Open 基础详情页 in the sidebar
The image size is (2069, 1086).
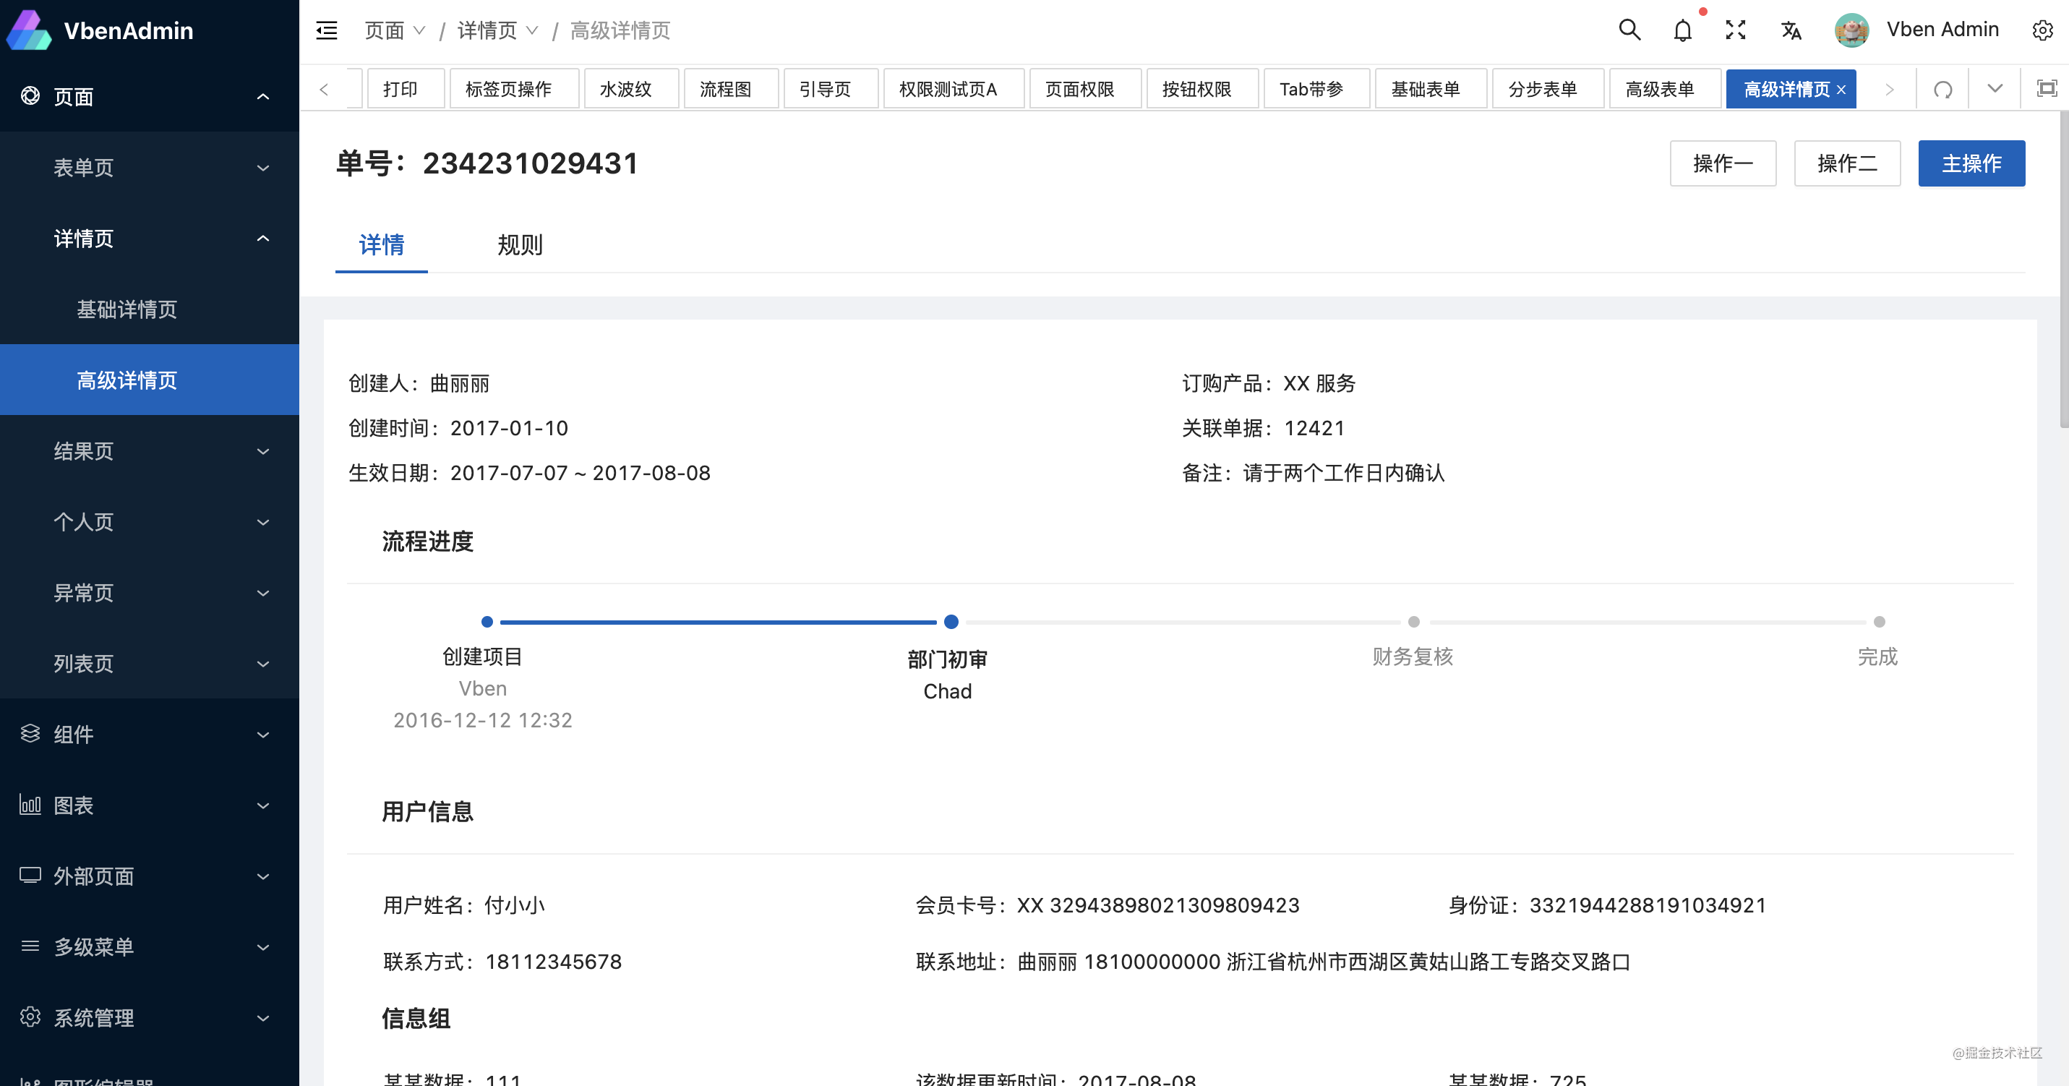pyautogui.click(x=127, y=309)
